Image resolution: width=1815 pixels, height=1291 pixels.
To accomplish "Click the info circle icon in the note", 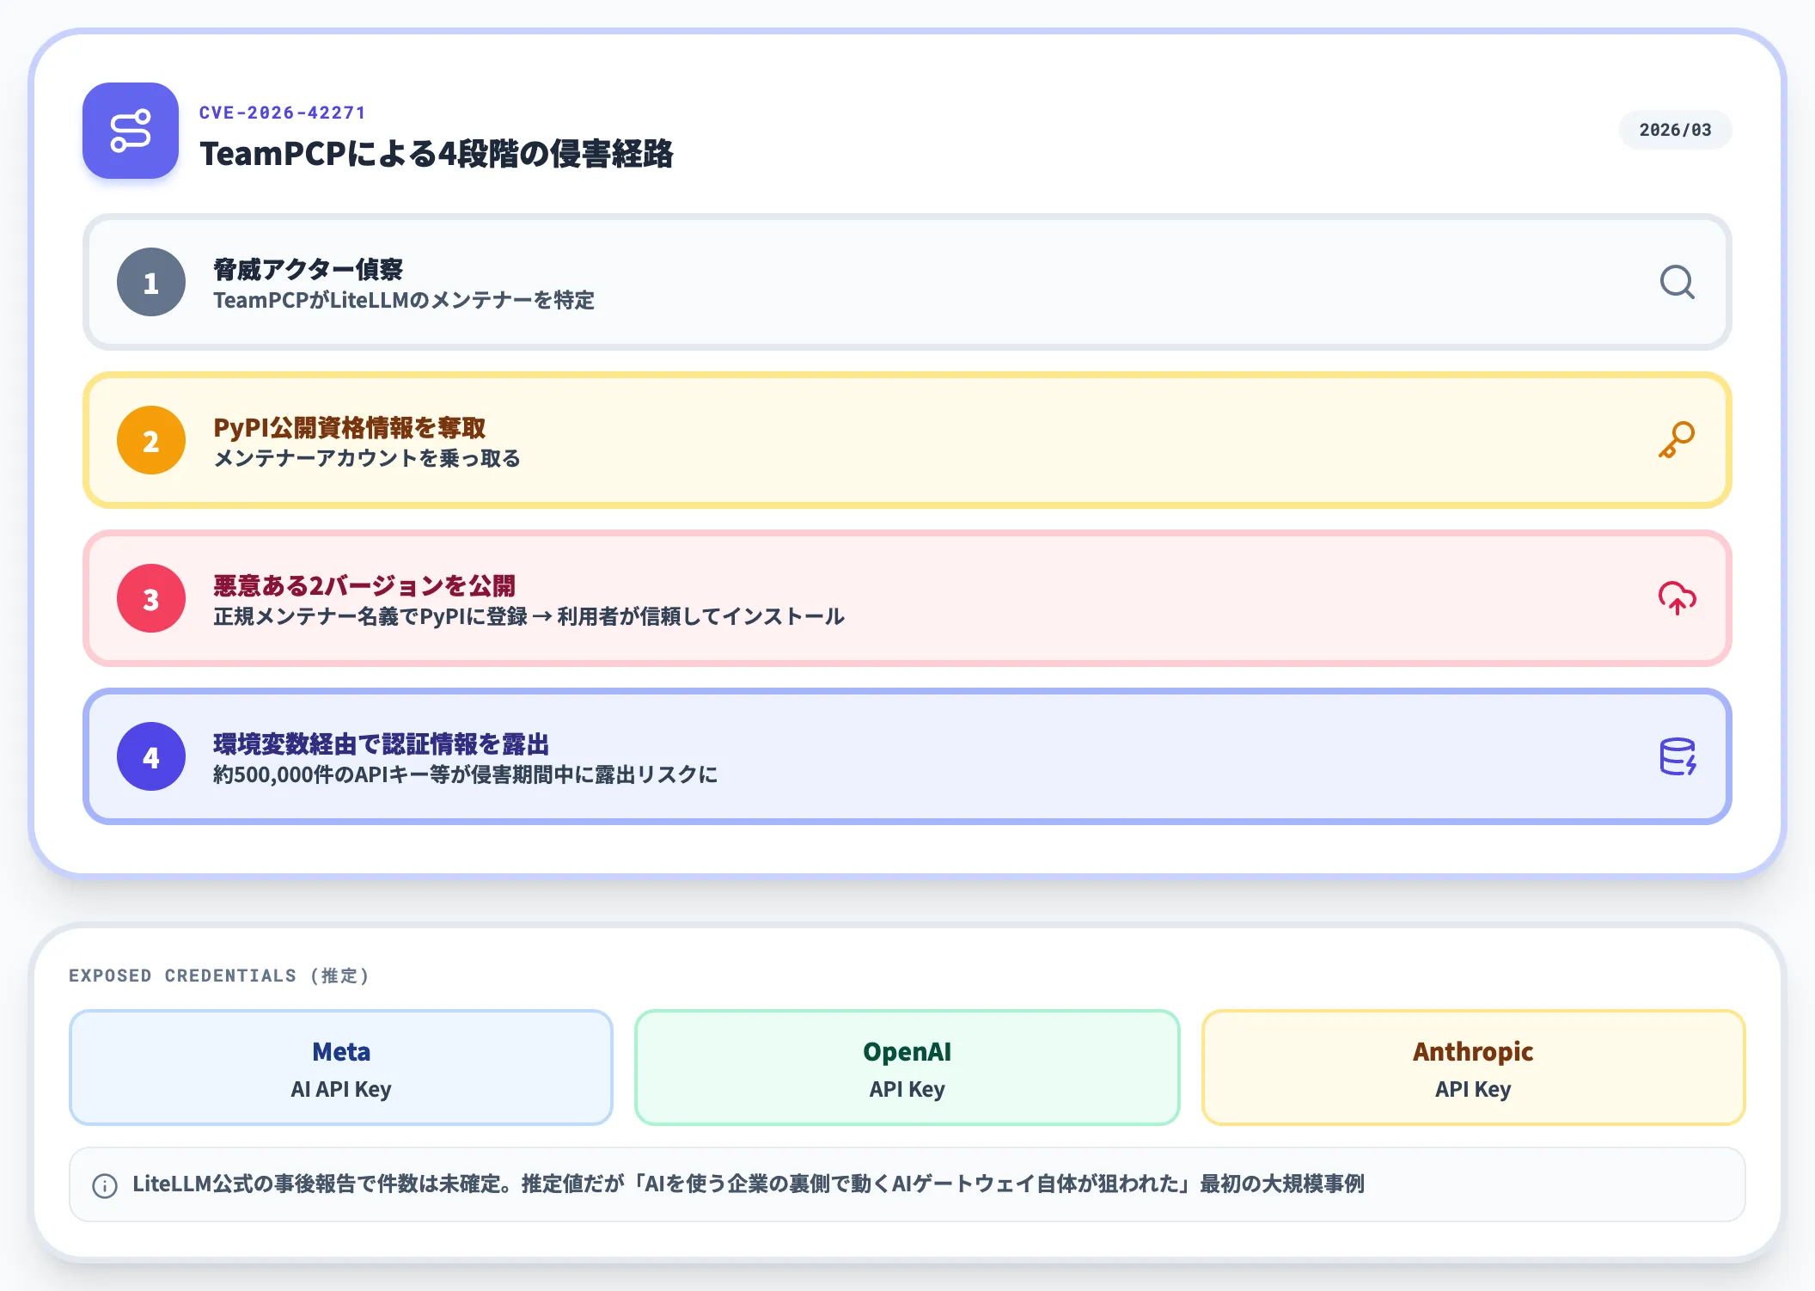I will (x=105, y=1185).
